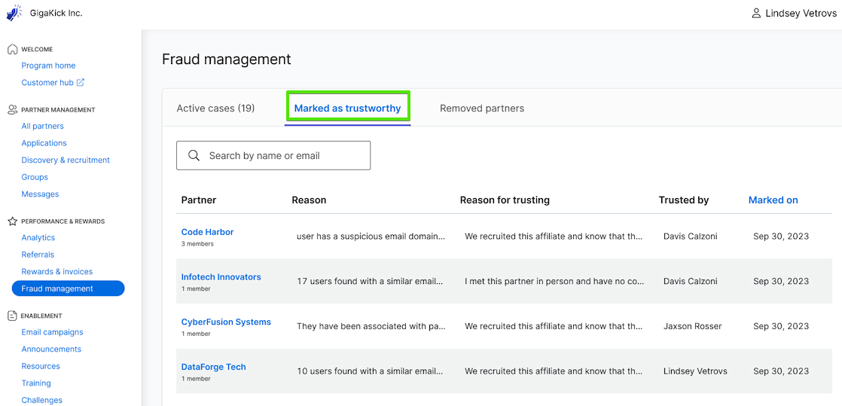This screenshot has height=406, width=842.
Task: Click the Trusted by column header
Action: (684, 200)
